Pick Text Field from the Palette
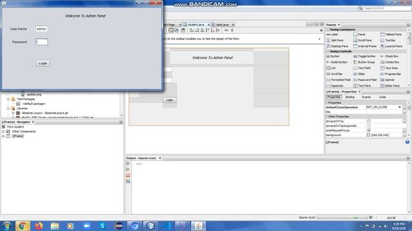412x231 pixels. 362,68
